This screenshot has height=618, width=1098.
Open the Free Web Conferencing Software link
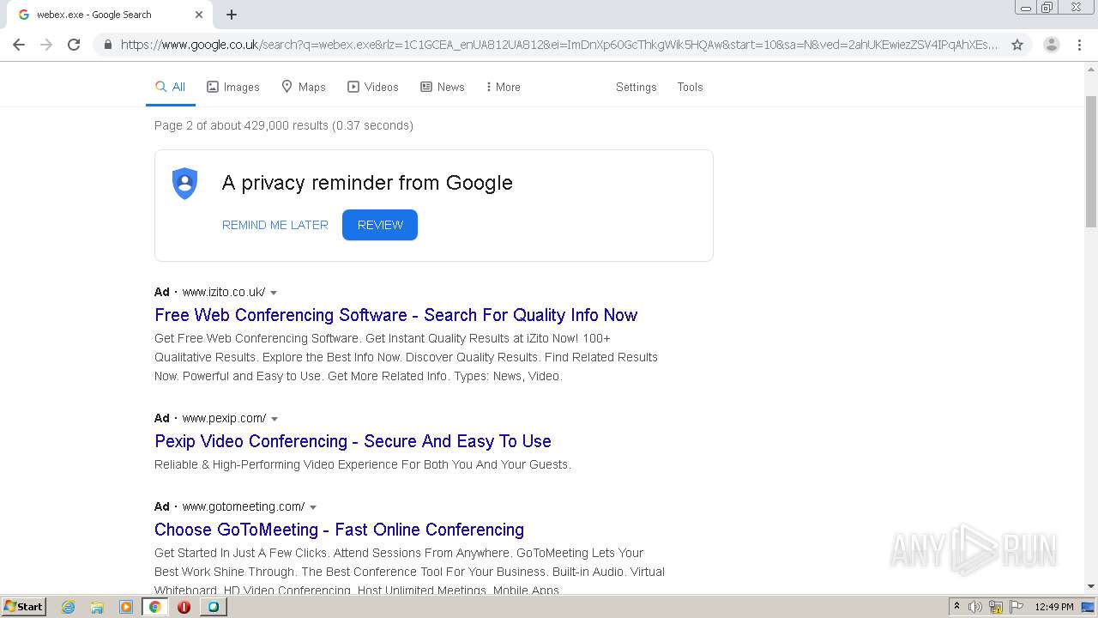395,315
